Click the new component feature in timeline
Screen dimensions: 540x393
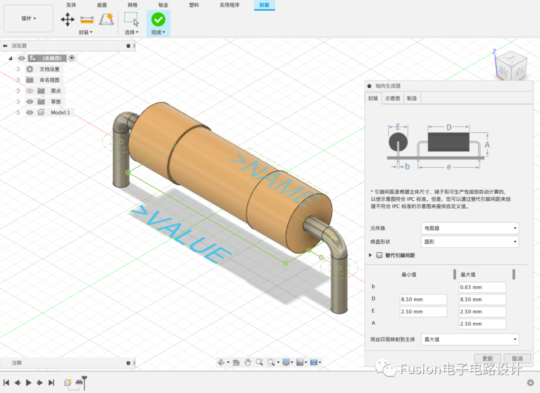coord(68,382)
